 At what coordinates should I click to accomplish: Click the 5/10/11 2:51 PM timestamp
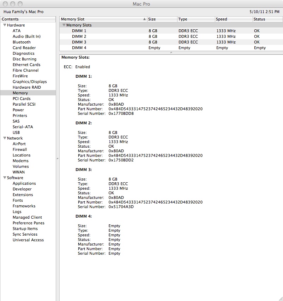[x=264, y=12]
